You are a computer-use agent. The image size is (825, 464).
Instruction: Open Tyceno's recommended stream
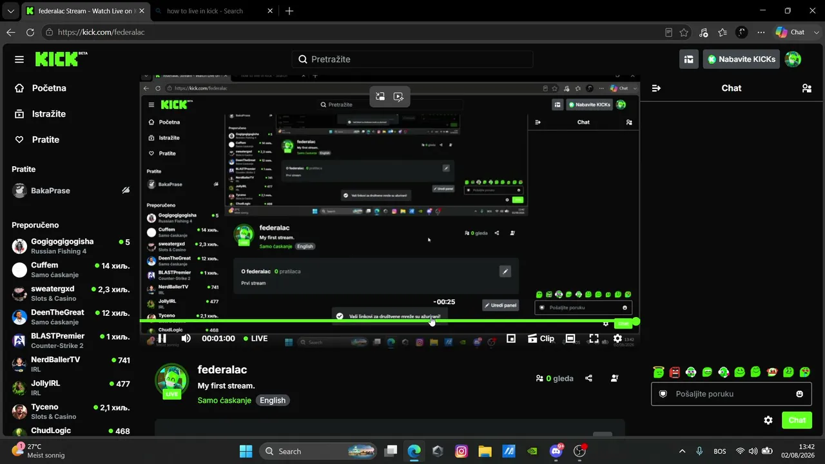pos(71,412)
